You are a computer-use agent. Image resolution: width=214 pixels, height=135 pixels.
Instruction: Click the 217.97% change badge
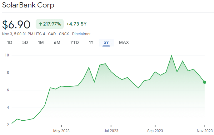[x=50, y=24]
